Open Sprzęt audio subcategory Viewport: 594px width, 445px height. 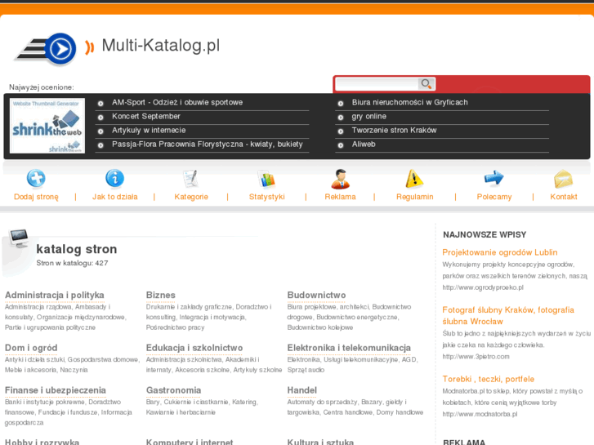tap(306, 370)
